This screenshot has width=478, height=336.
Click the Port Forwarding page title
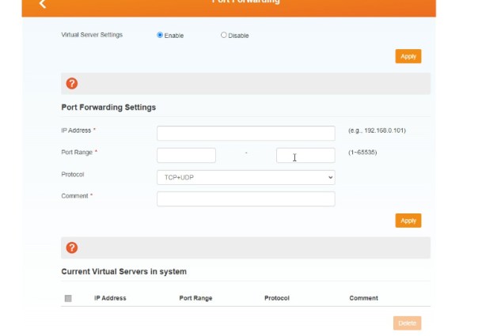point(245,2)
